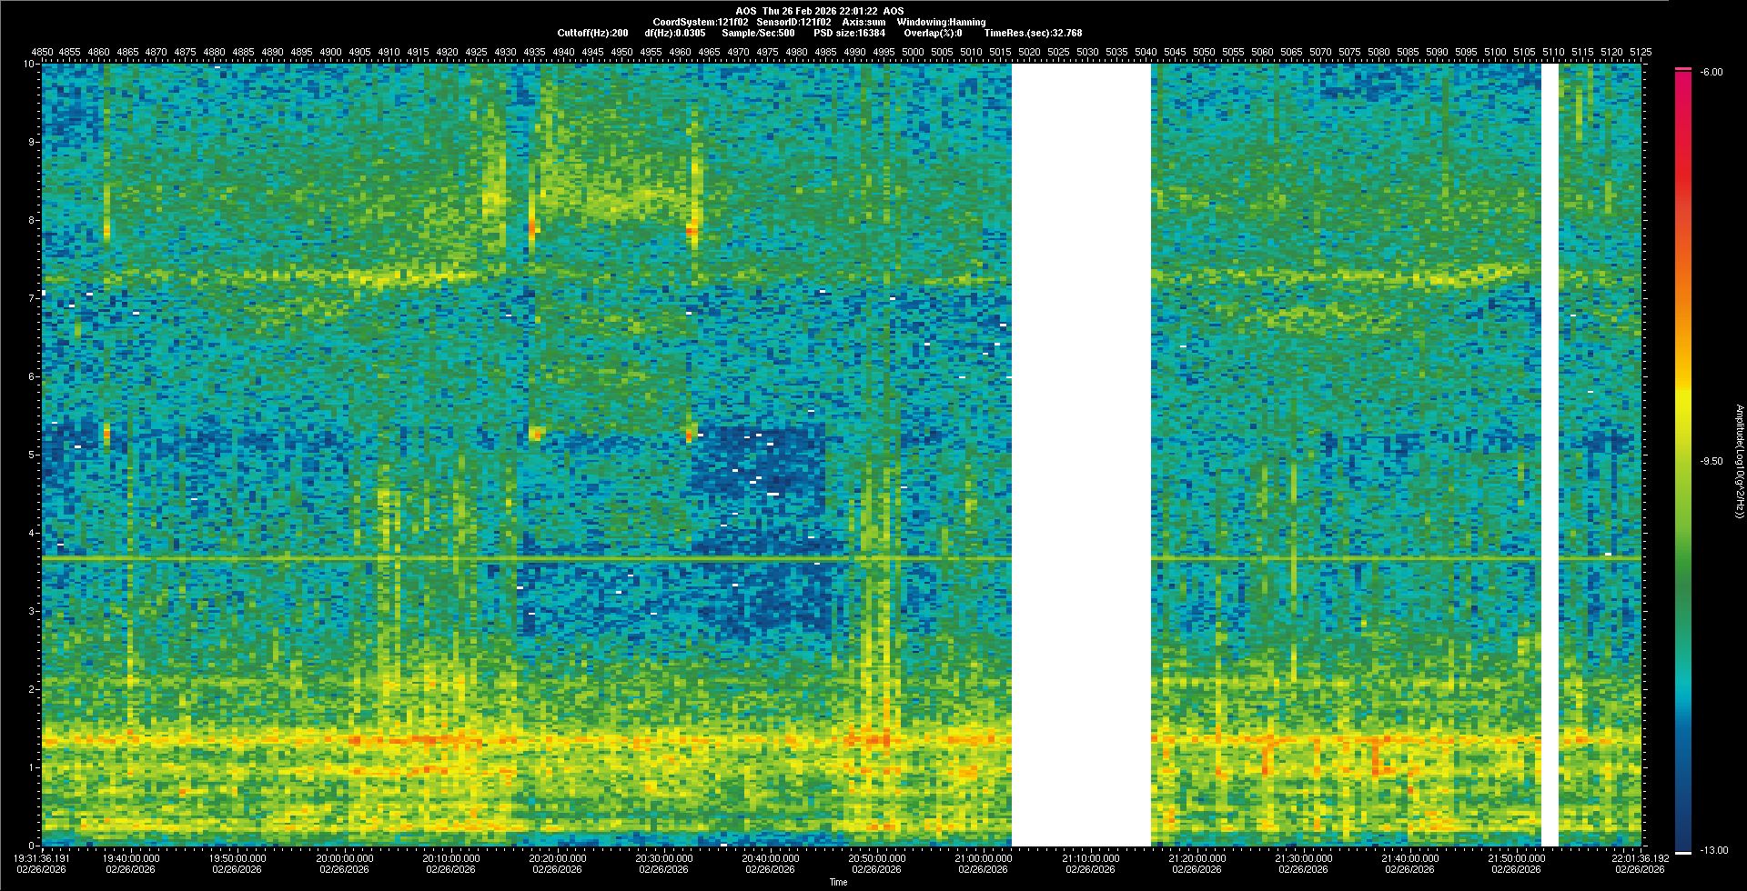Select the "df(Hz):0.0305" parameter text
This screenshot has width=1747, height=891.
tap(674, 33)
